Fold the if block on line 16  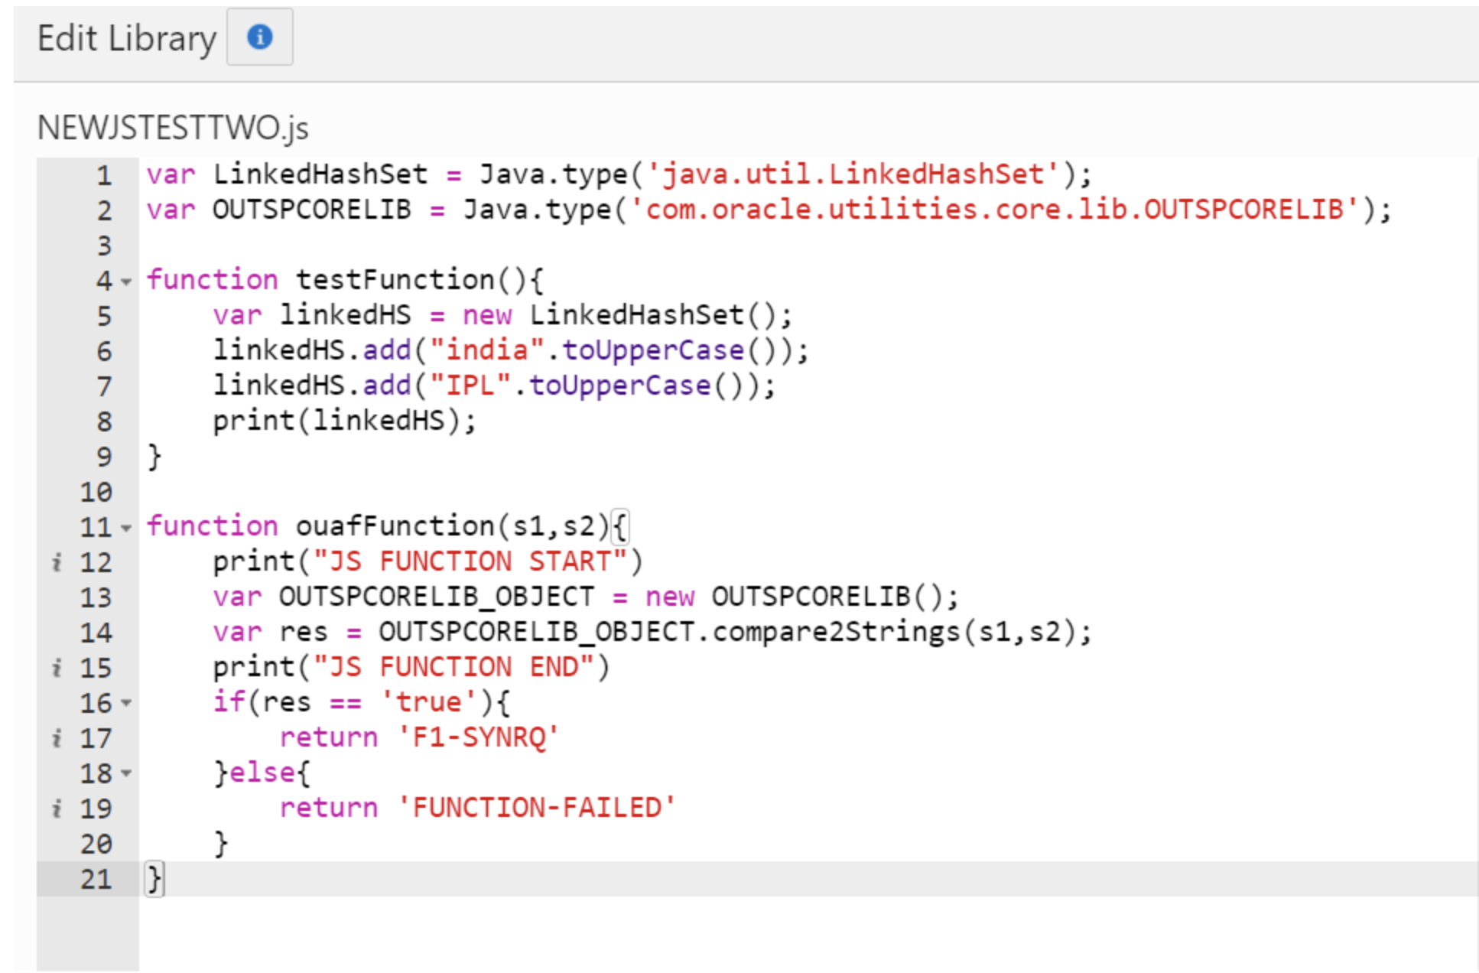(x=127, y=702)
